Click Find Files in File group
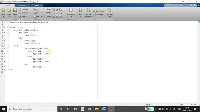 [x=23, y=9]
